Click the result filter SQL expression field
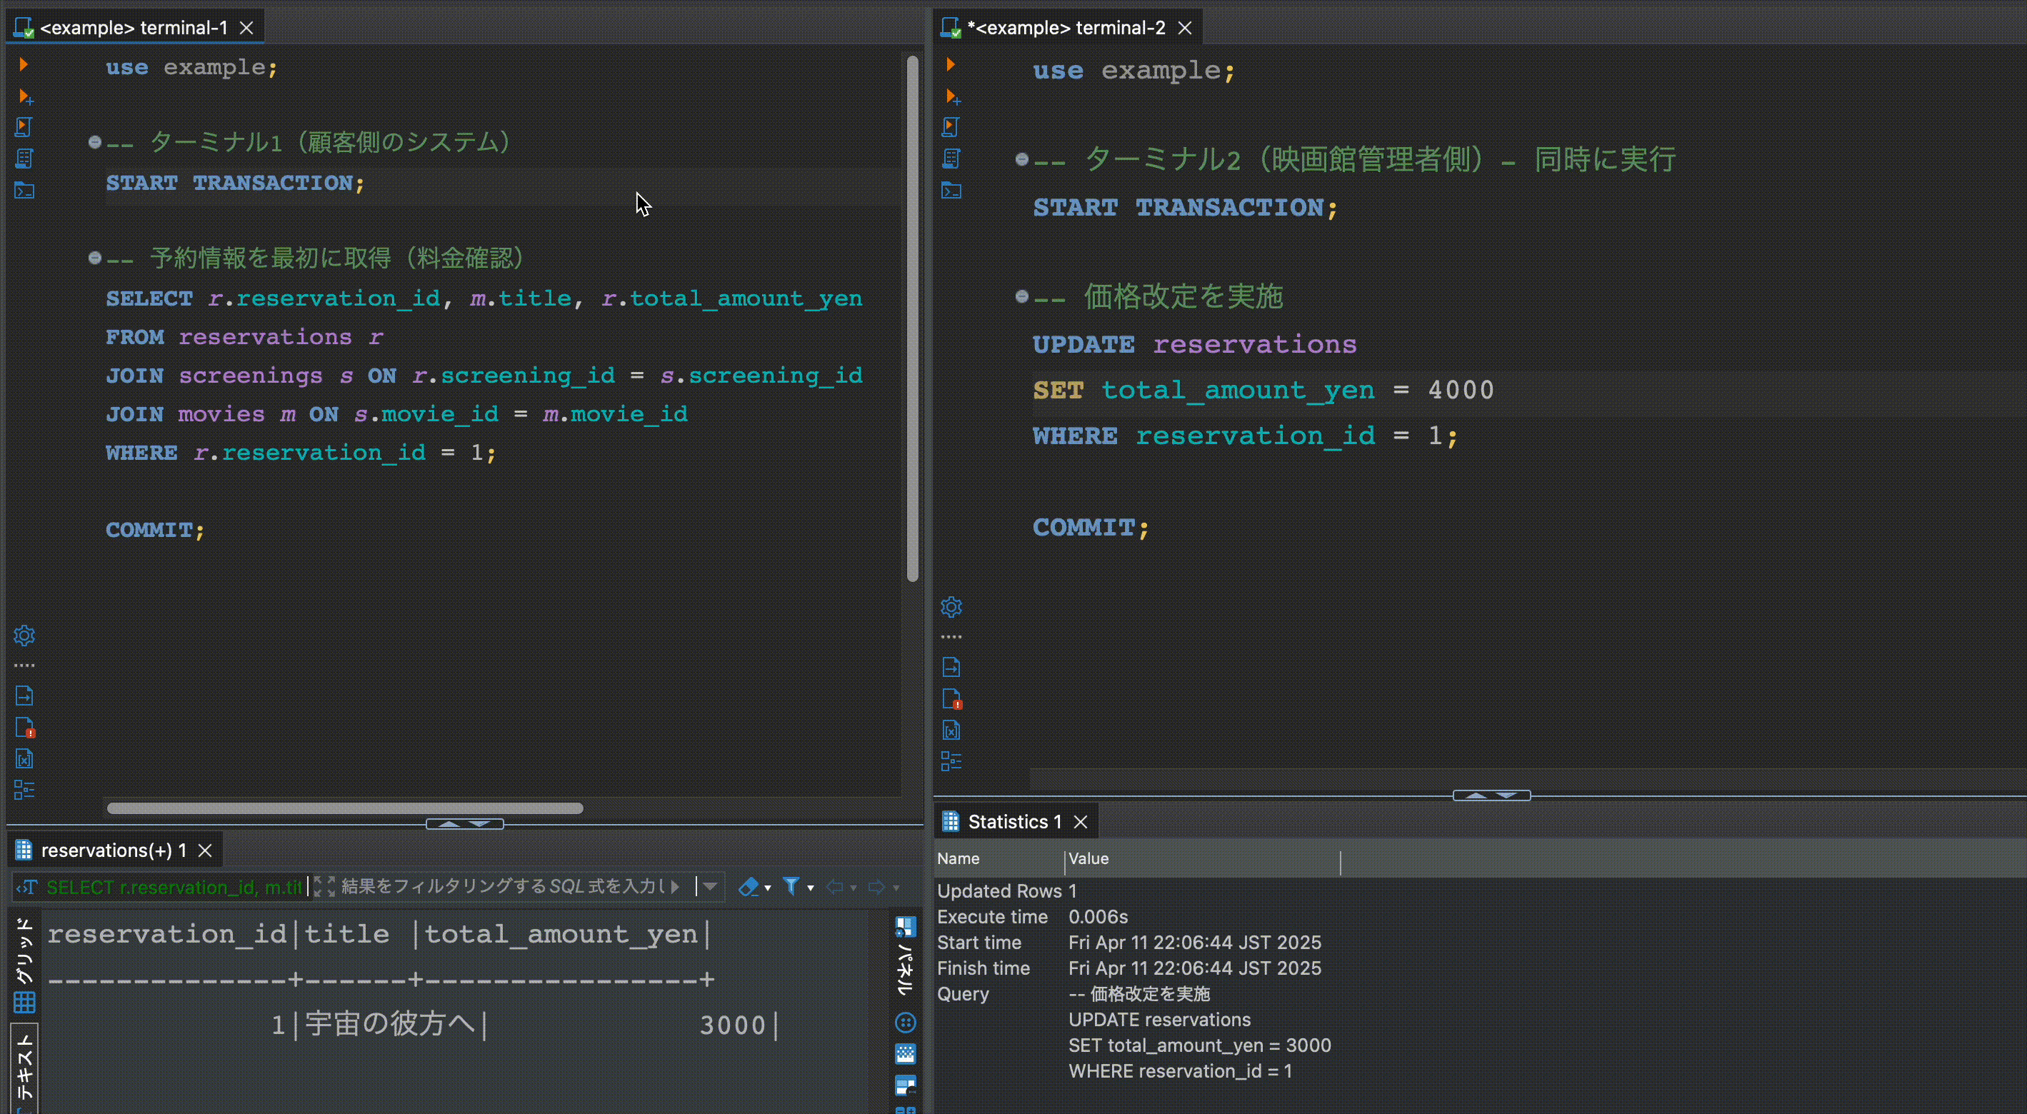 click(504, 887)
